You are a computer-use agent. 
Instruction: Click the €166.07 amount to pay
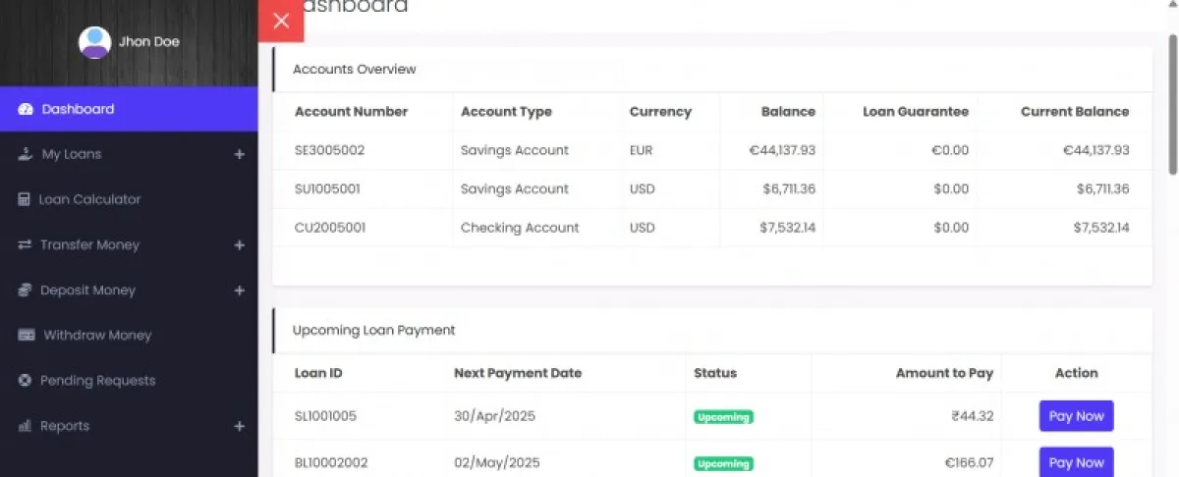tap(969, 462)
